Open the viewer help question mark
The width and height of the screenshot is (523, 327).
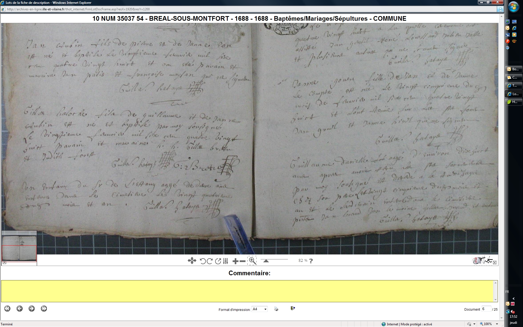click(311, 261)
